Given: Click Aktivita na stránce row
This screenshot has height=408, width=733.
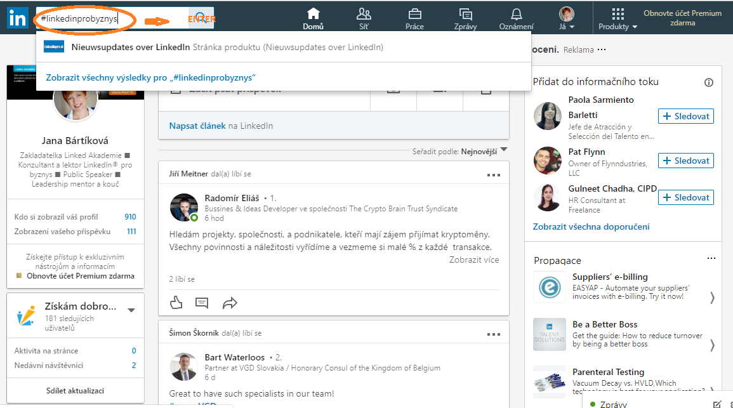Looking at the screenshot, I should tap(76, 350).
